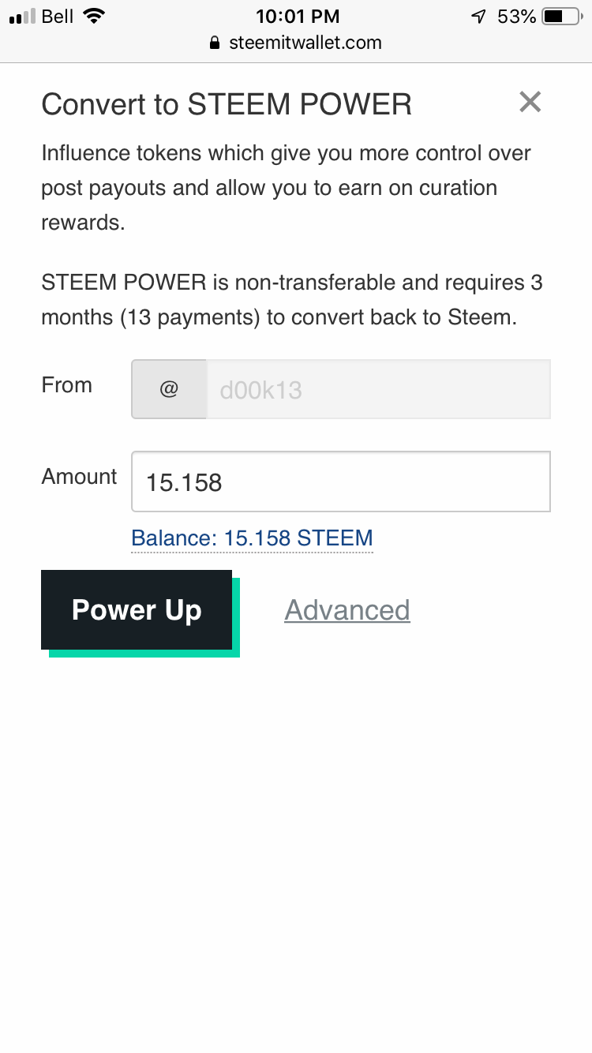Tap the location services arrow icon

tap(478, 16)
